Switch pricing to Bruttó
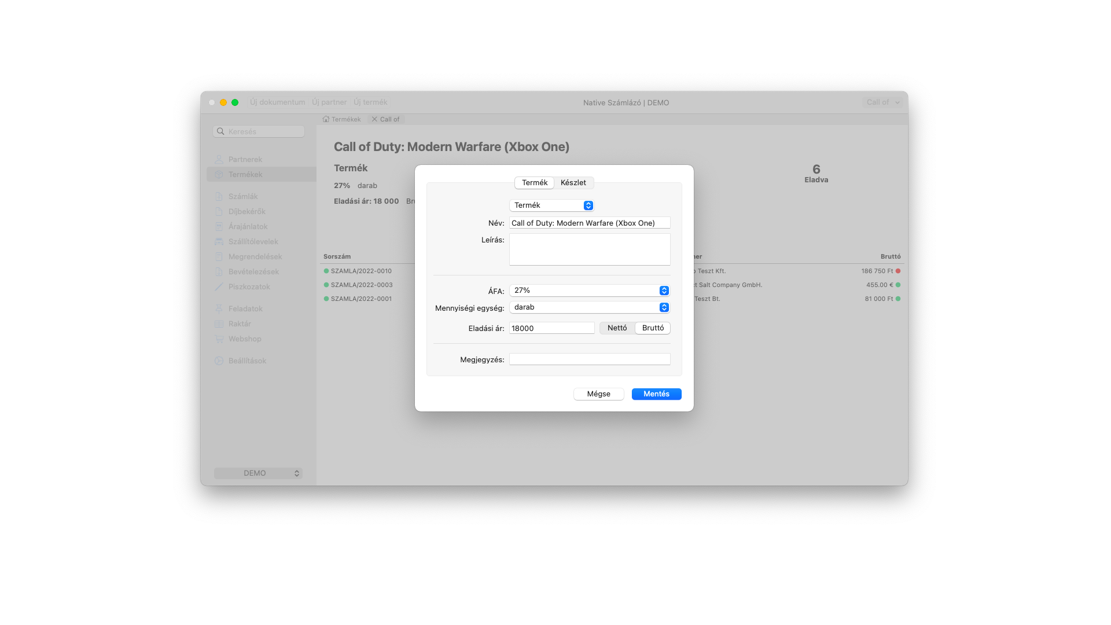The image size is (1111, 625). tap(652, 328)
